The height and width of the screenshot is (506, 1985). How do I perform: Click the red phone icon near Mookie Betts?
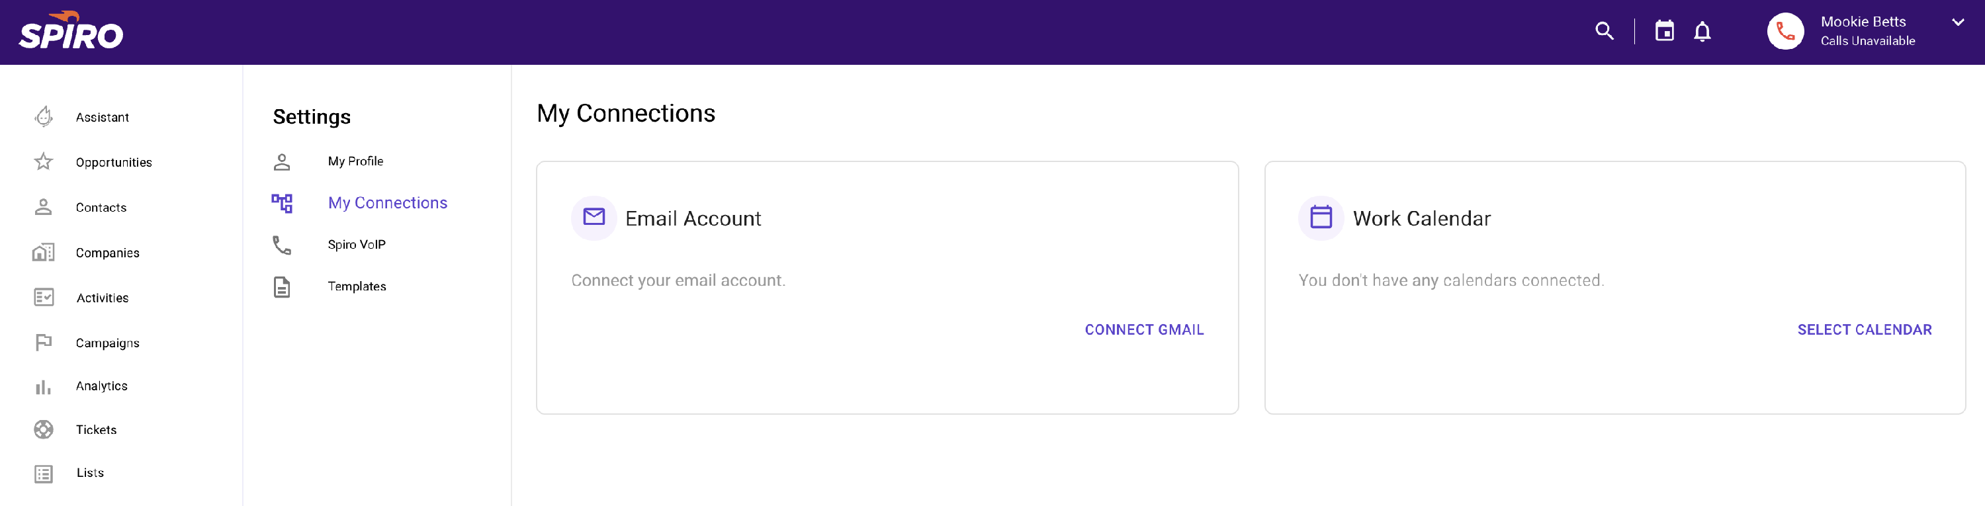[x=1785, y=31]
